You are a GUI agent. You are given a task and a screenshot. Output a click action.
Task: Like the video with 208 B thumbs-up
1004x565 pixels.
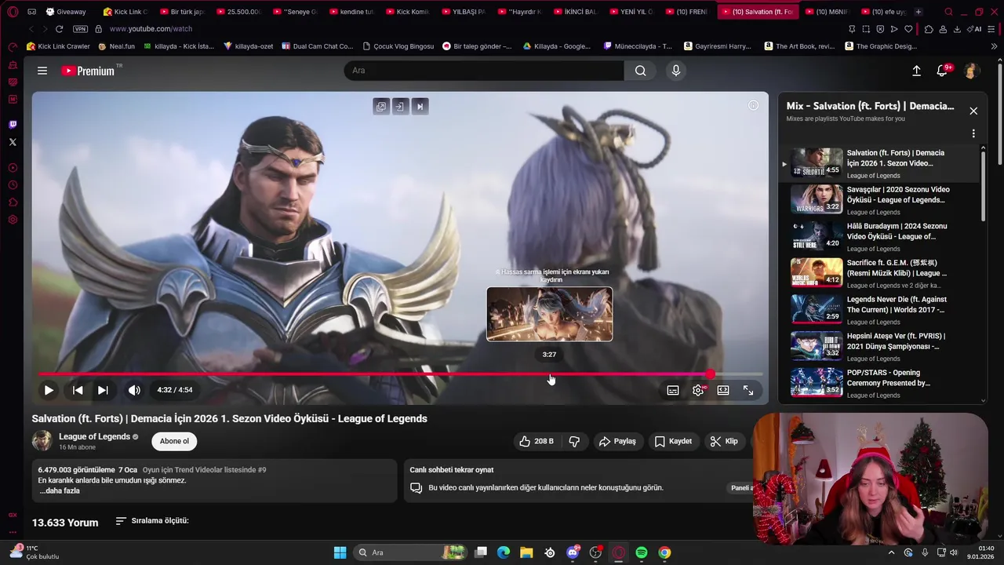click(x=536, y=441)
